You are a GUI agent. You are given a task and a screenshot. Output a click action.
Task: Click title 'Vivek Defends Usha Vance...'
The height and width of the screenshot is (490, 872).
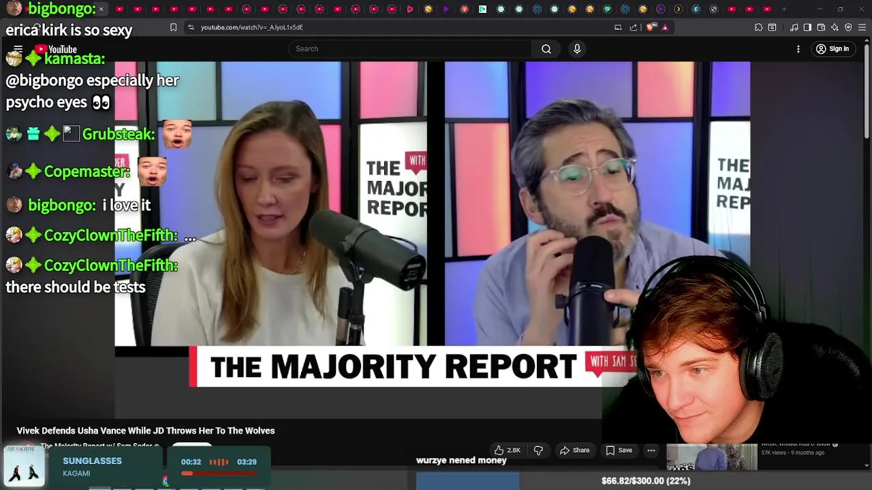coord(146,431)
